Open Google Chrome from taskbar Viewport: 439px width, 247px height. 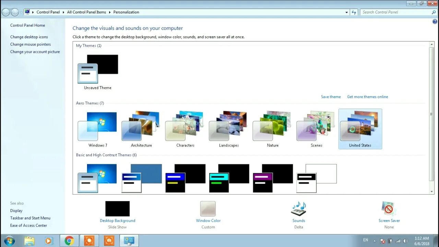pyautogui.click(x=69, y=241)
